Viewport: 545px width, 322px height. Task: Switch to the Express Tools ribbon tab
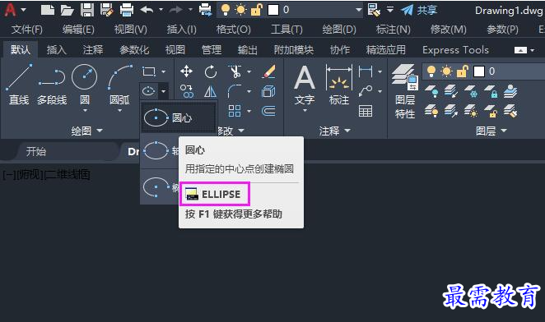455,50
